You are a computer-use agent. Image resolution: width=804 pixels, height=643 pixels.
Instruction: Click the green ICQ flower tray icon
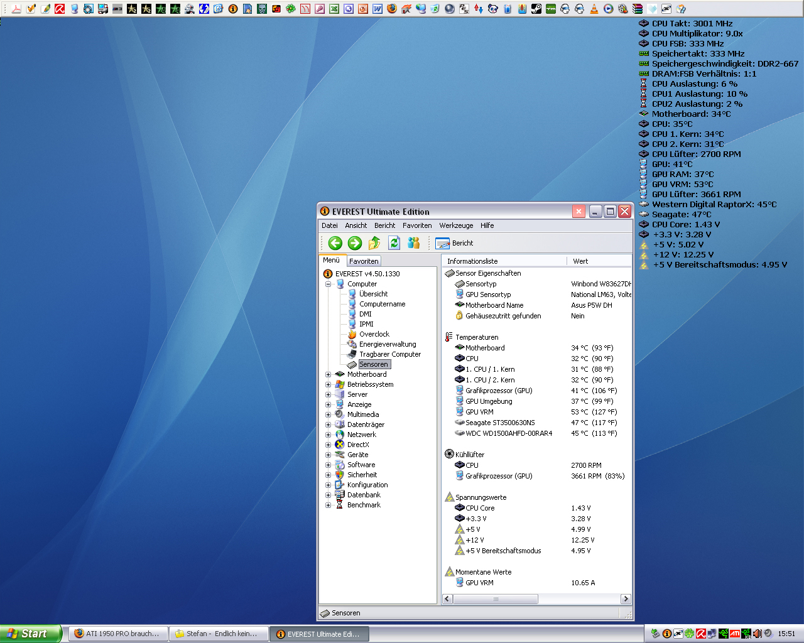pyautogui.click(x=689, y=634)
